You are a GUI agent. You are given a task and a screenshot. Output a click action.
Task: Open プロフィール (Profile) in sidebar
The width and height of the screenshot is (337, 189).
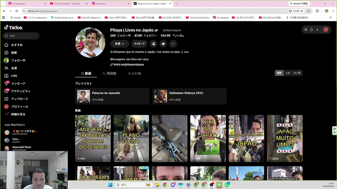click(16, 107)
